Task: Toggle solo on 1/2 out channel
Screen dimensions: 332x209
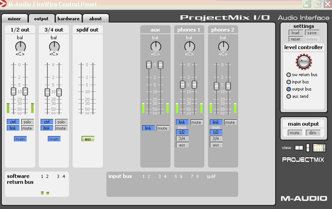Action: [28, 122]
